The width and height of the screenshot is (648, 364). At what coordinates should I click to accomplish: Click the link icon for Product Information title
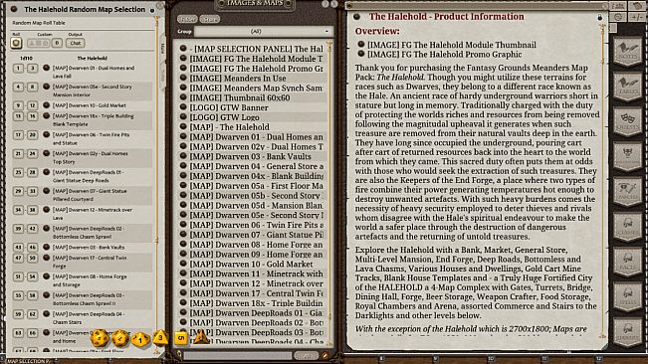(x=357, y=17)
